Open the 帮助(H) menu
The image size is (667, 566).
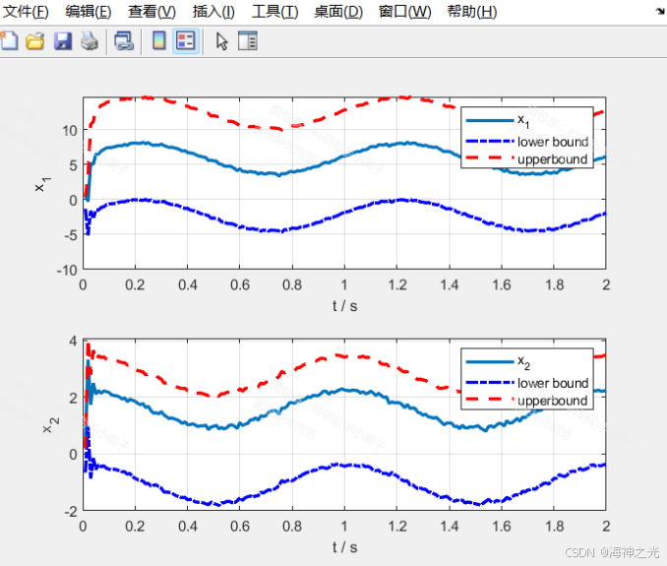coord(472,12)
